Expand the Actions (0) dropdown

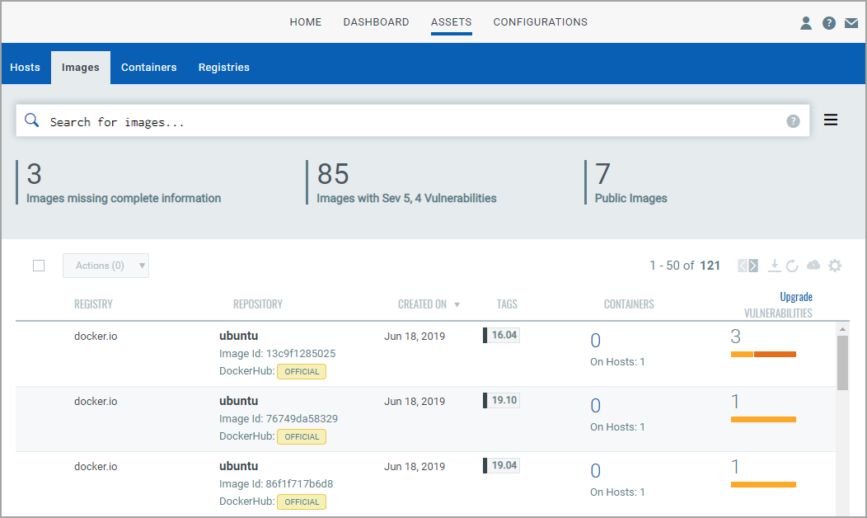(x=105, y=266)
